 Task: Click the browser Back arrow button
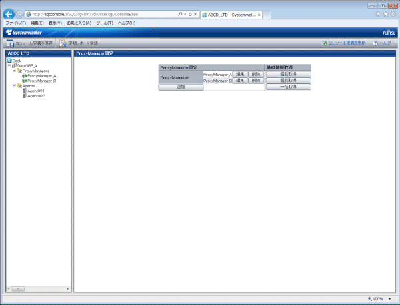(9, 14)
